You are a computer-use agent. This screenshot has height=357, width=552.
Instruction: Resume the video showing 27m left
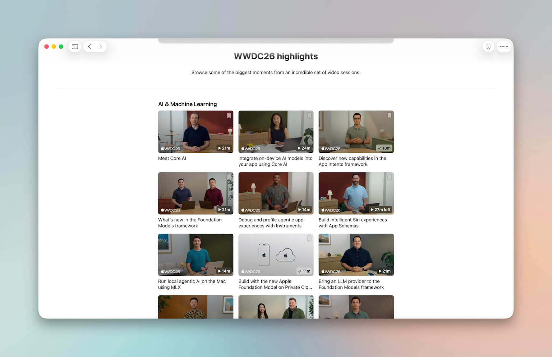[381, 210]
